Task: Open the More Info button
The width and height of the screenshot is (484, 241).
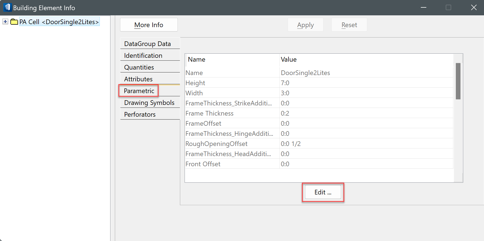Action: 149,25
